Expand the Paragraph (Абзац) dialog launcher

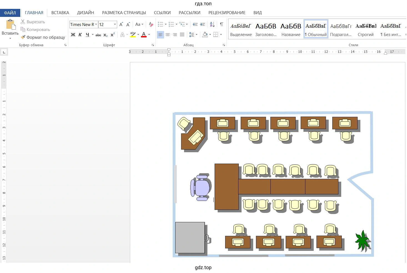click(x=224, y=45)
